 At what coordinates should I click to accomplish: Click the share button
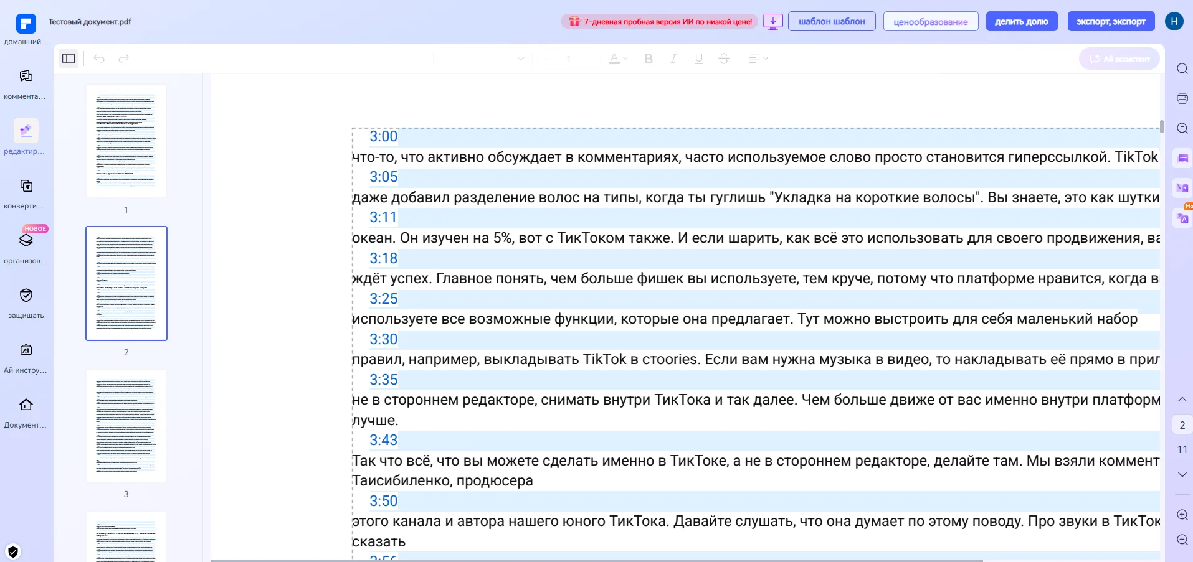click(1021, 22)
